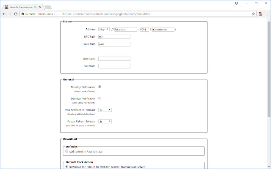Click the RPC Path input field
271x169 pixels.
tap(114, 37)
